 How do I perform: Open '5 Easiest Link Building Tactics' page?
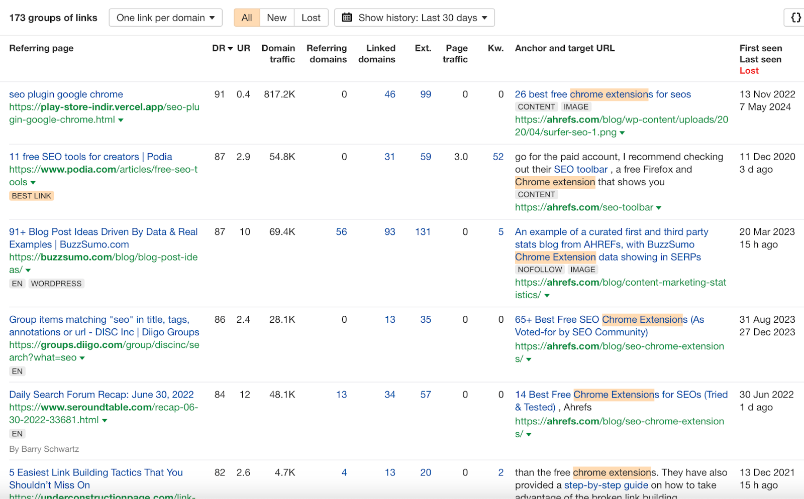pos(96,478)
